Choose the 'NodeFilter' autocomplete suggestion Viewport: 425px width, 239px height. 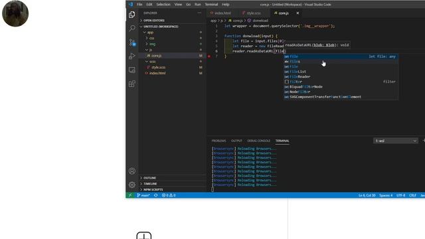click(341, 92)
